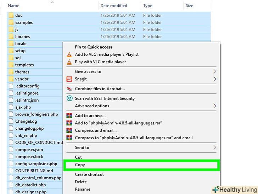Select Pin to Quick access
Viewport: 258px width, 194px height.
pos(94,47)
